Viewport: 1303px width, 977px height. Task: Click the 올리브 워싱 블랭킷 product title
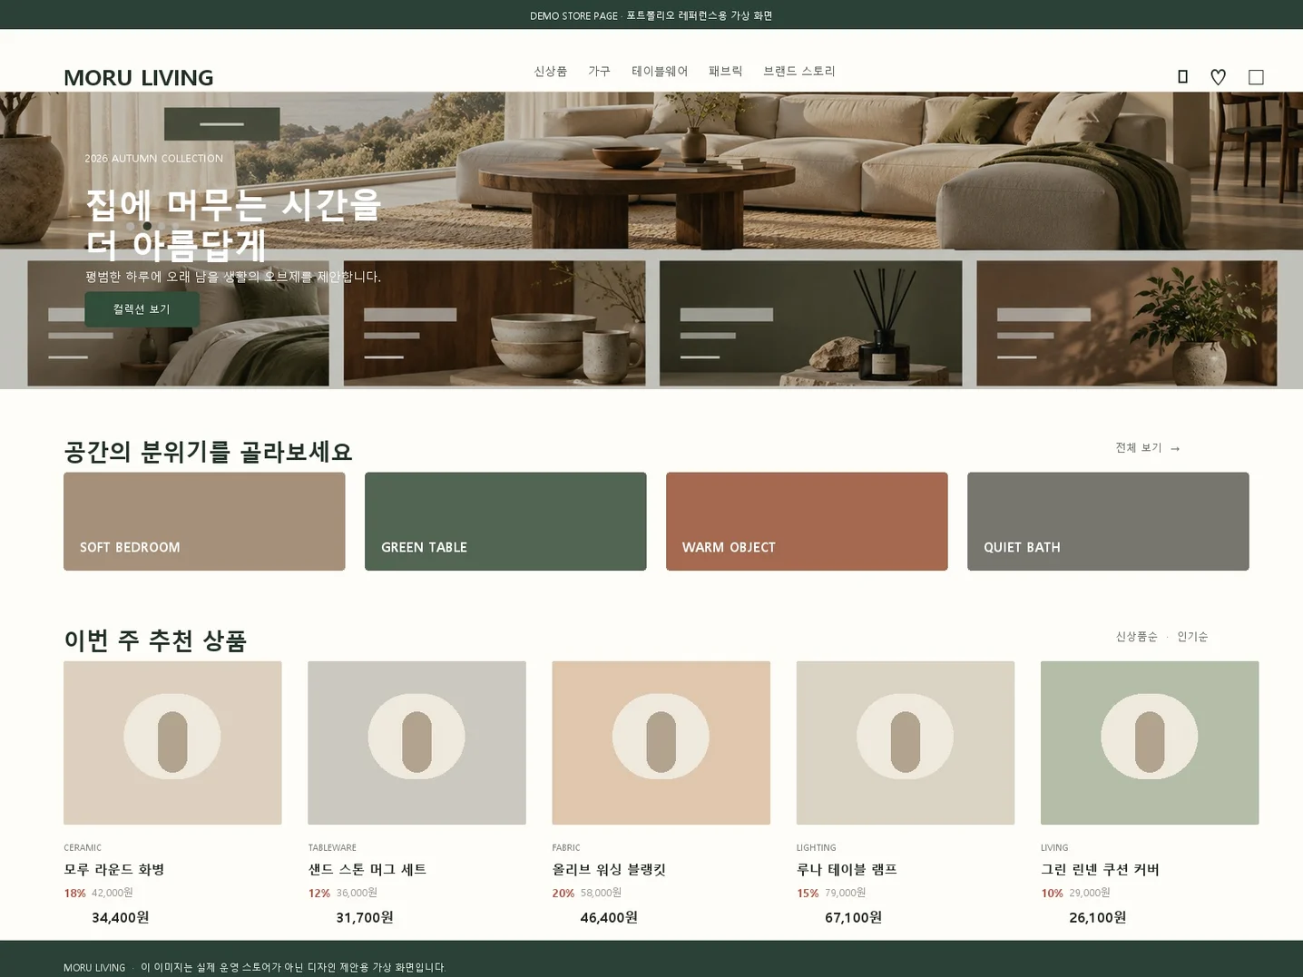coord(609,870)
